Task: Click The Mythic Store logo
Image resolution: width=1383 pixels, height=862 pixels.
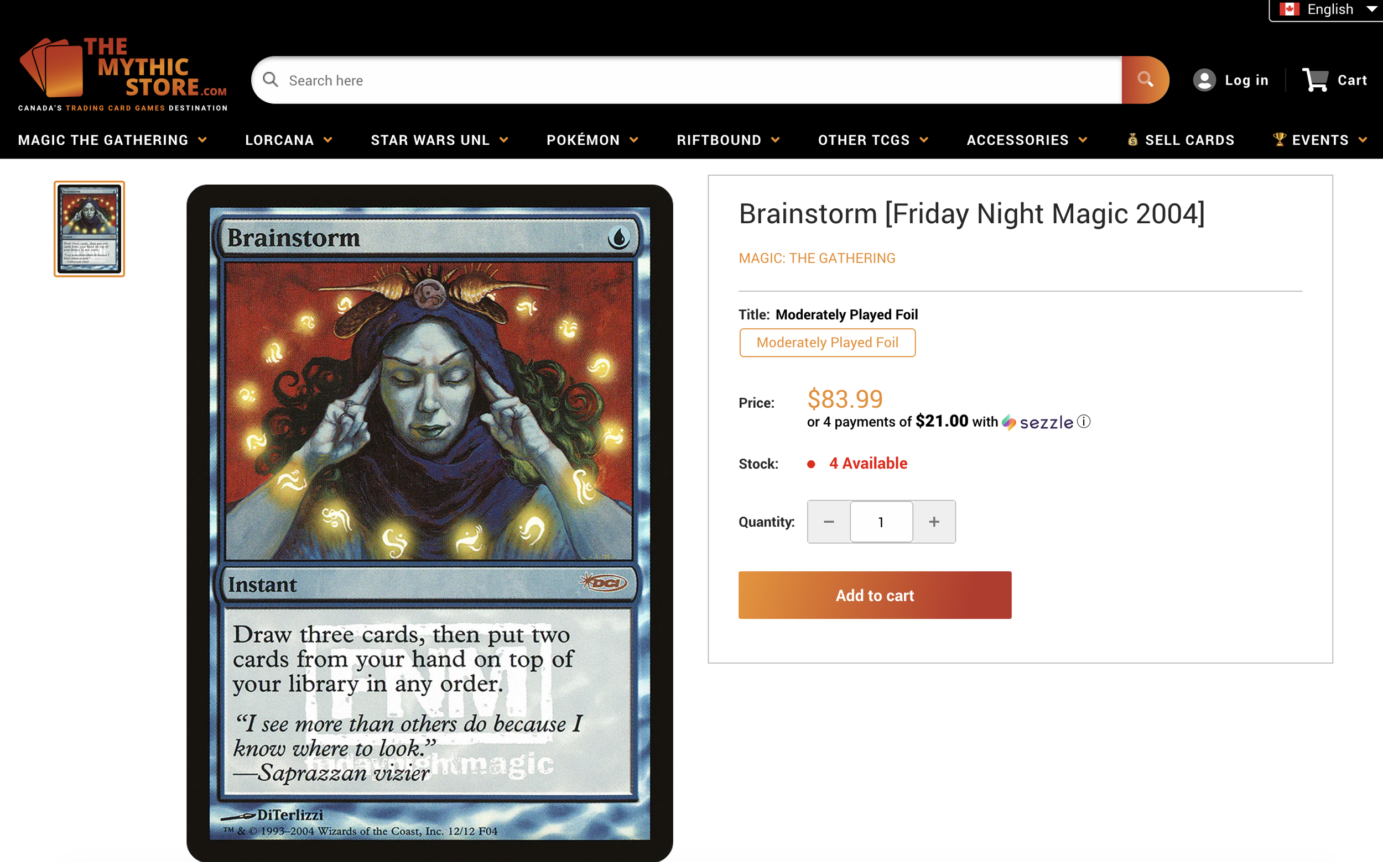Action: click(x=123, y=74)
